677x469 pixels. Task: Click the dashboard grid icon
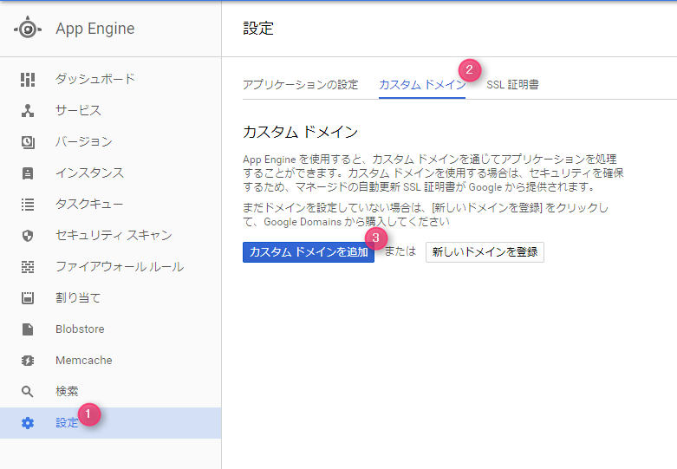28,80
